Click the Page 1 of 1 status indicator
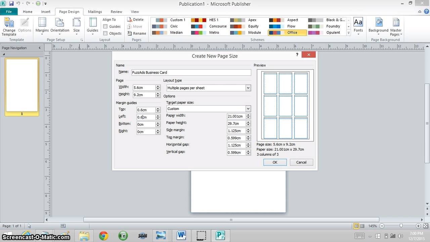The image size is (430, 242). pos(12,226)
